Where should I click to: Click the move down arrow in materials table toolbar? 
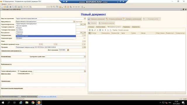pyautogui.click(x=105, y=30)
